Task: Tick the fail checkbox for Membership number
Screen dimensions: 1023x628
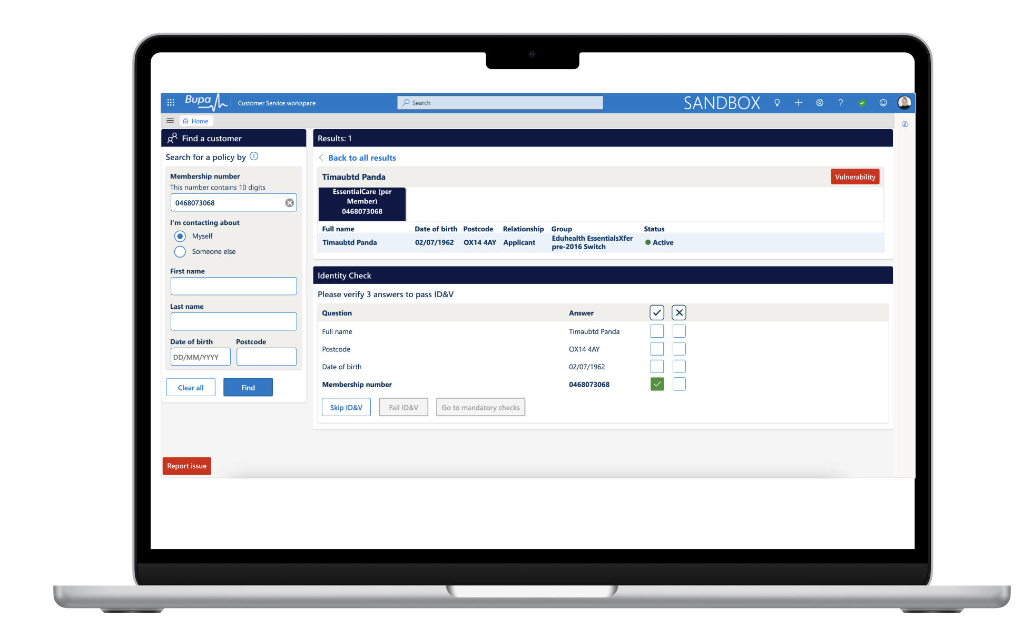Action: click(679, 384)
